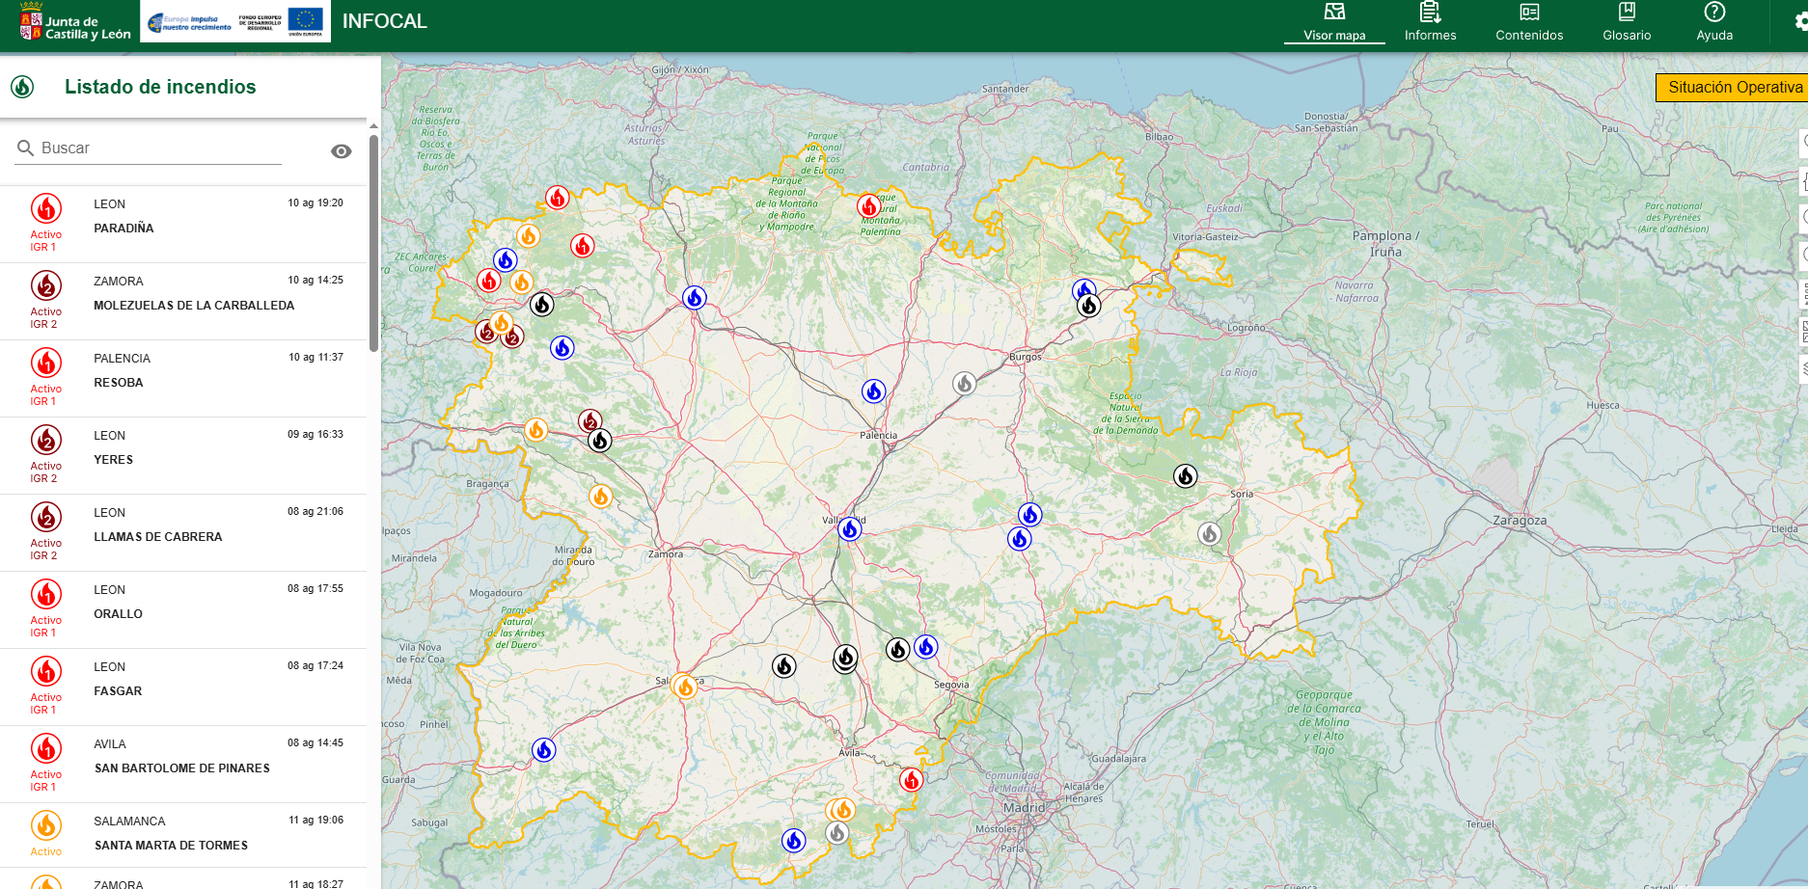This screenshot has height=889, width=1808.
Task: Click the black fire marker near Soria
Action: point(1185,475)
